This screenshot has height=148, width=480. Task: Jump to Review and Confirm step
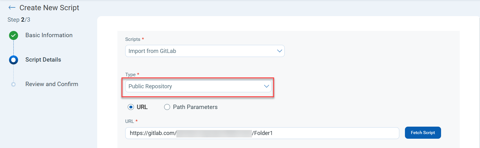[x=52, y=84]
